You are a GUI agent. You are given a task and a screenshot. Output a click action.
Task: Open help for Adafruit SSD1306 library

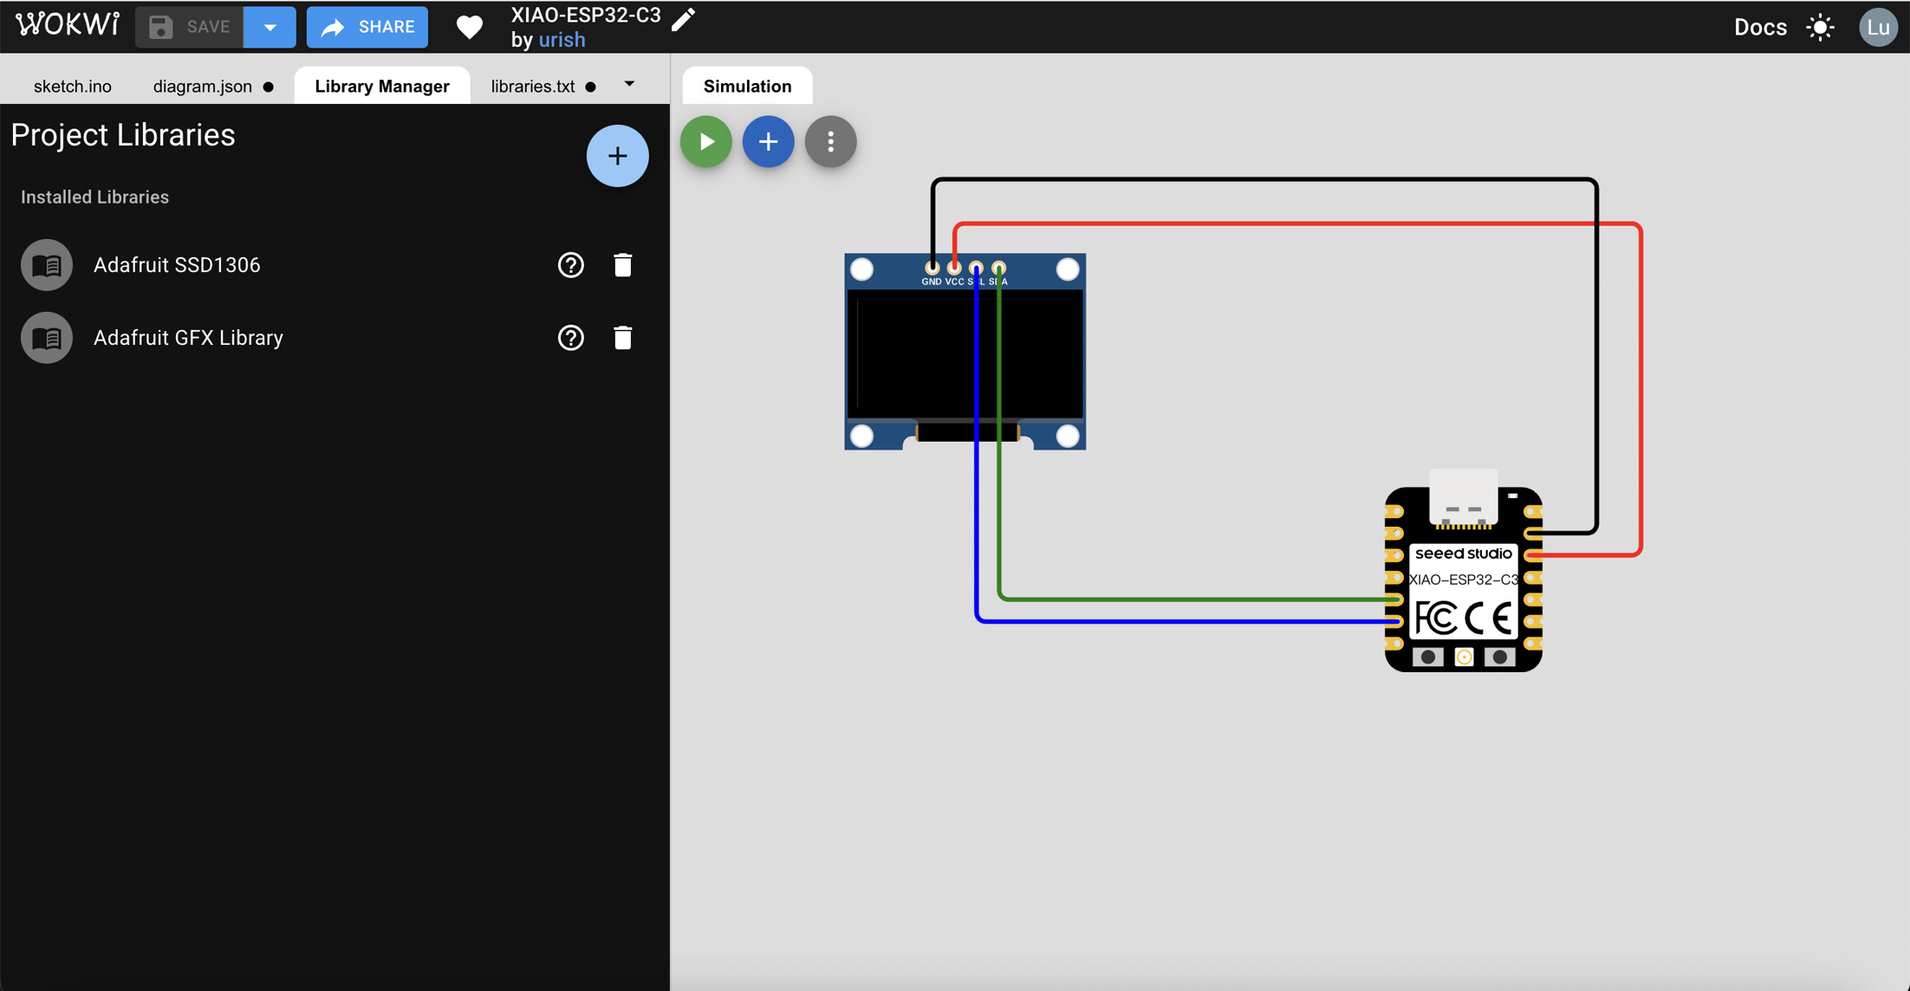tap(570, 265)
